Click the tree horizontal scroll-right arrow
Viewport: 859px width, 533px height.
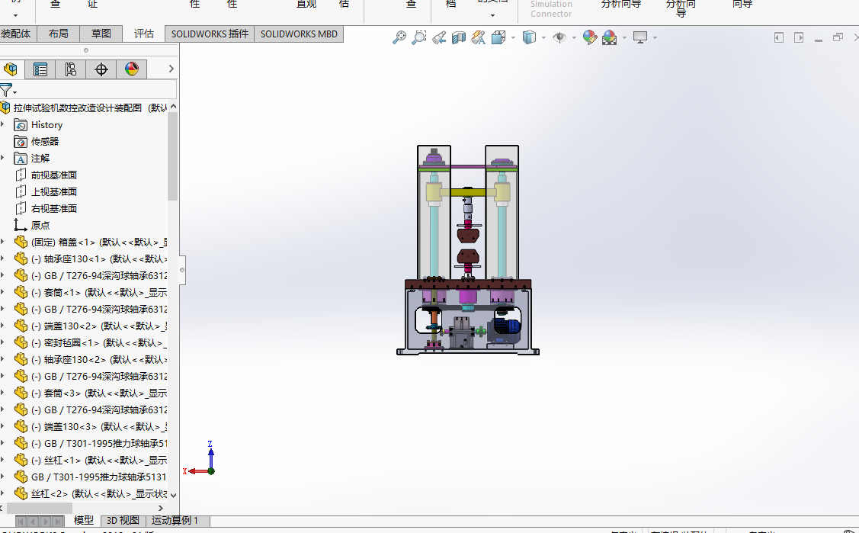click(161, 509)
